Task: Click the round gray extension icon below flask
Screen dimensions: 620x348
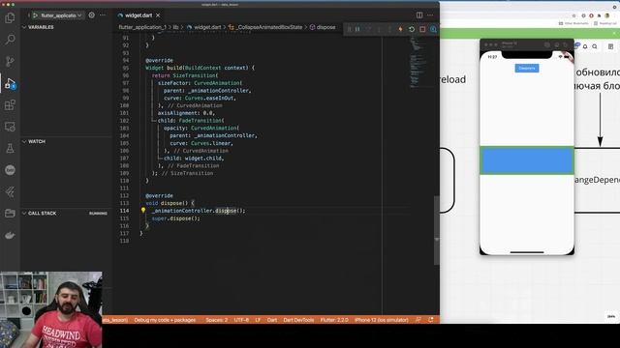Action: [x=10, y=170]
